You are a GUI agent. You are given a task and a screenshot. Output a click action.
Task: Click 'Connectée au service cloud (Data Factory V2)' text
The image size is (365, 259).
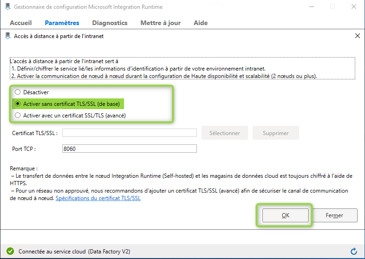coord(74,252)
